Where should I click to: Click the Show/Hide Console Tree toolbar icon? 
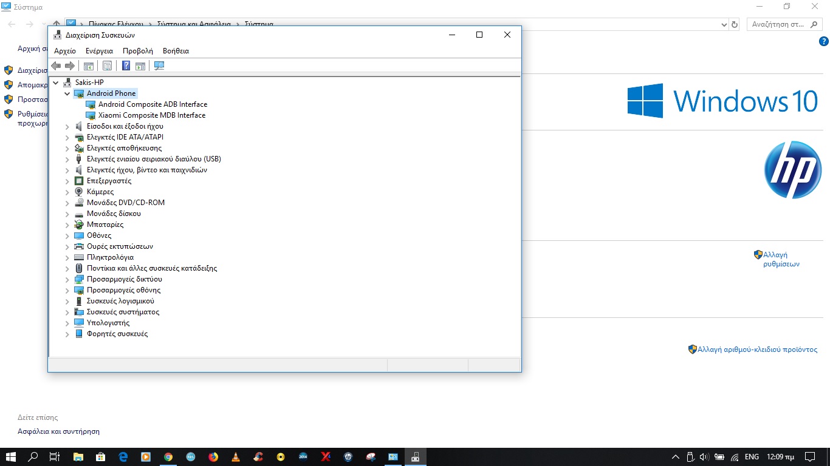pyautogui.click(x=89, y=66)
